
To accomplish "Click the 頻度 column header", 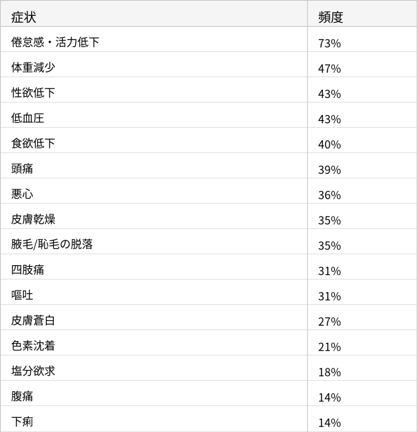I will [x=330, y=17].
